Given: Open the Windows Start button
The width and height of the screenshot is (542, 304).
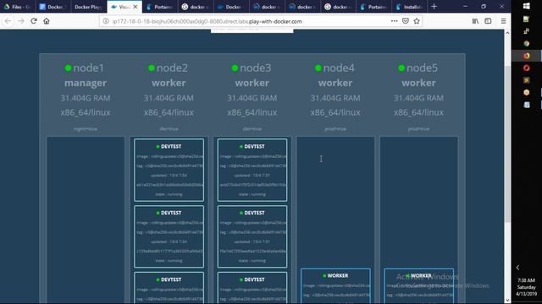Looking at the screenshot, I should (527, 6).
